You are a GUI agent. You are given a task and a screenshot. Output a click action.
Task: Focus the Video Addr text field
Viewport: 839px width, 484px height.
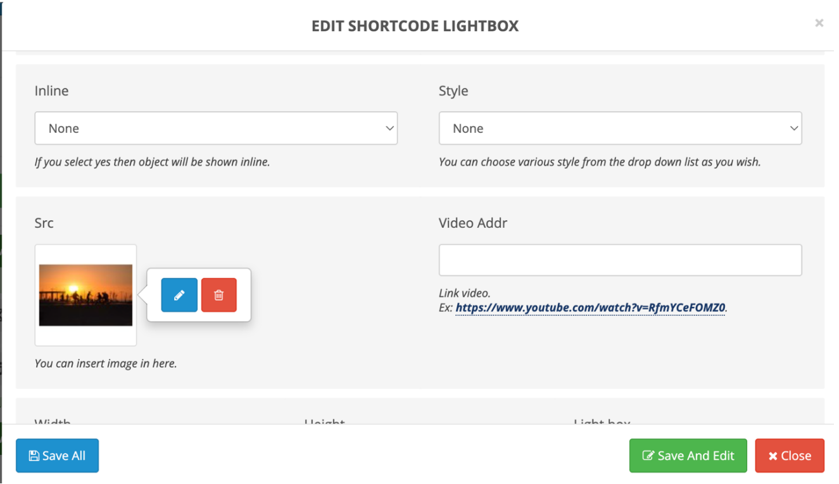[620, 260]
